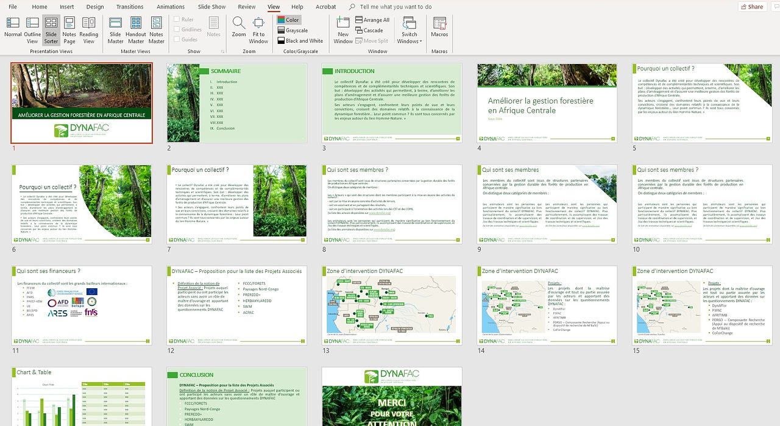Select Color display mode

[x=288, y=20]
